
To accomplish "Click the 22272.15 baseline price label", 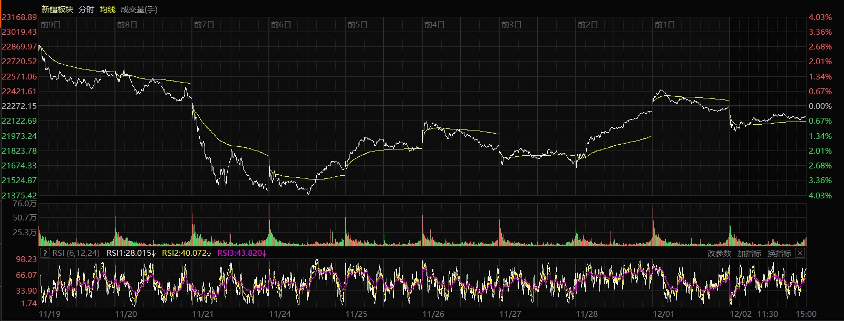I will [x=20, y=106].
